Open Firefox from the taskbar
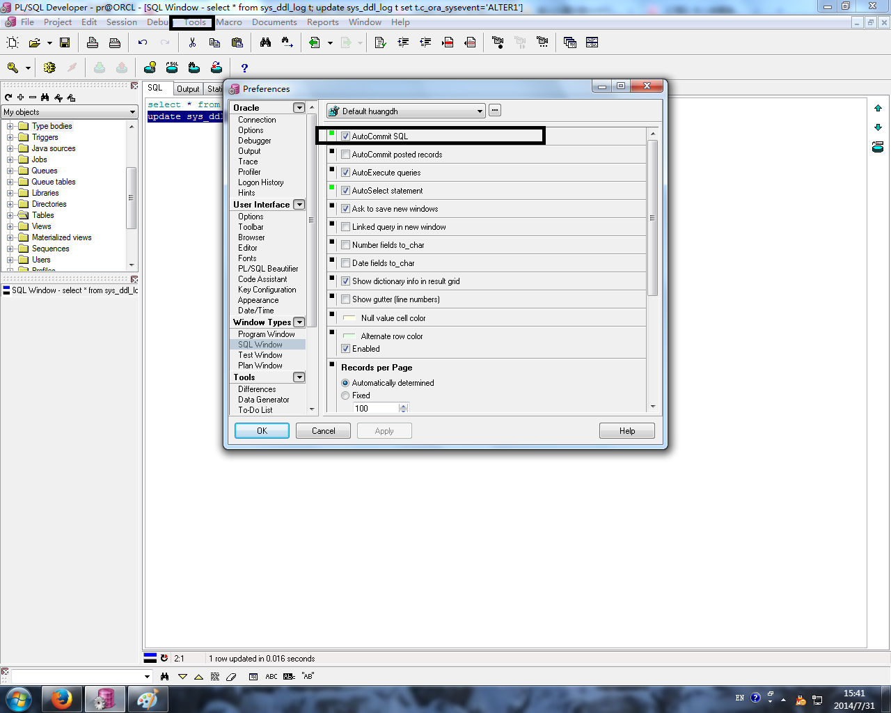 [x=62, y=698]
